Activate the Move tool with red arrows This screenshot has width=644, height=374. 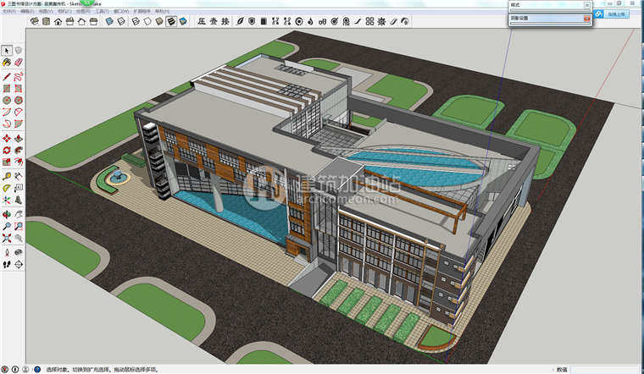click(x=7, y=139)
